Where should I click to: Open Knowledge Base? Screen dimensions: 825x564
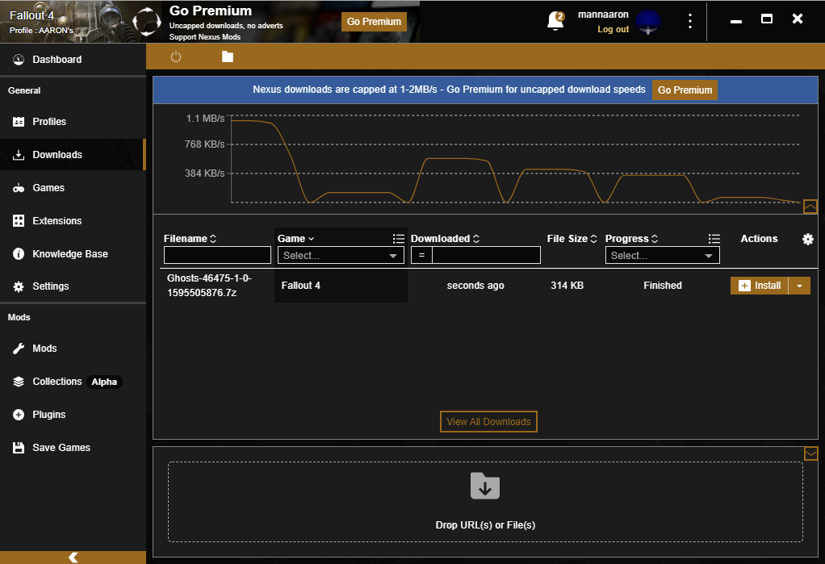[x=73, y=254]
